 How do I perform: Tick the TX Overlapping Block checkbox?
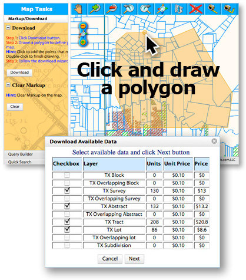67,183
